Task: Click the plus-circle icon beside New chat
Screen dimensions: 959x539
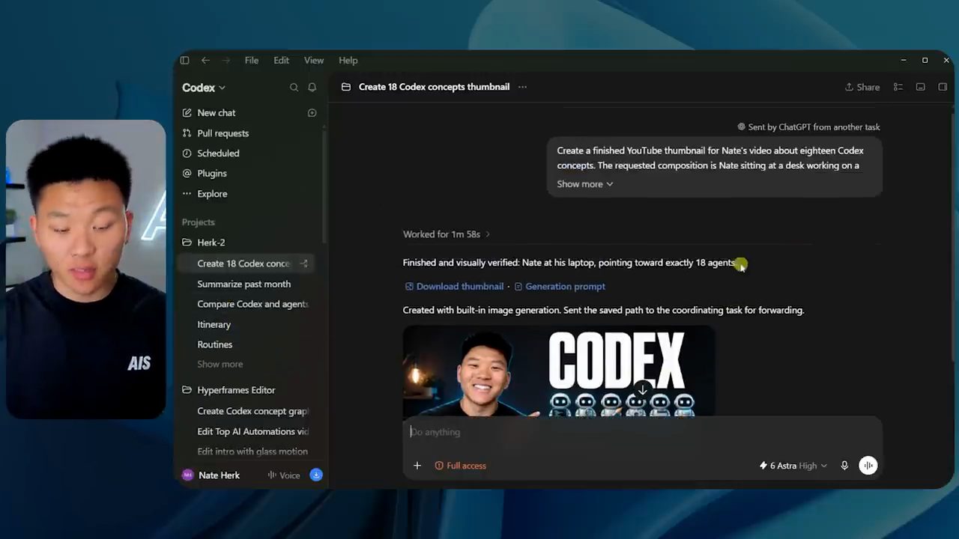Action: tap(312, 113)
